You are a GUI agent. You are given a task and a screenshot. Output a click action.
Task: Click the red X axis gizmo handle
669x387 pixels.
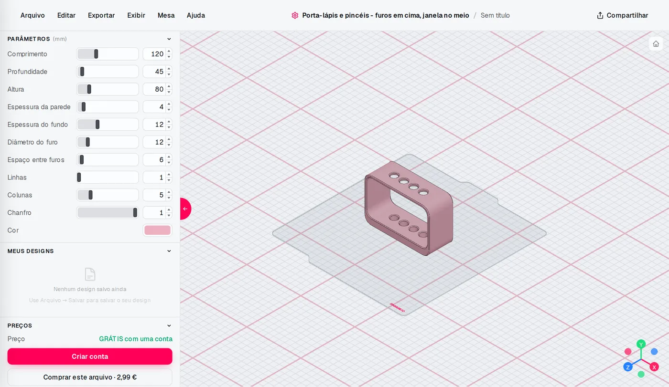pyautogui.click(x=654, y=367)
